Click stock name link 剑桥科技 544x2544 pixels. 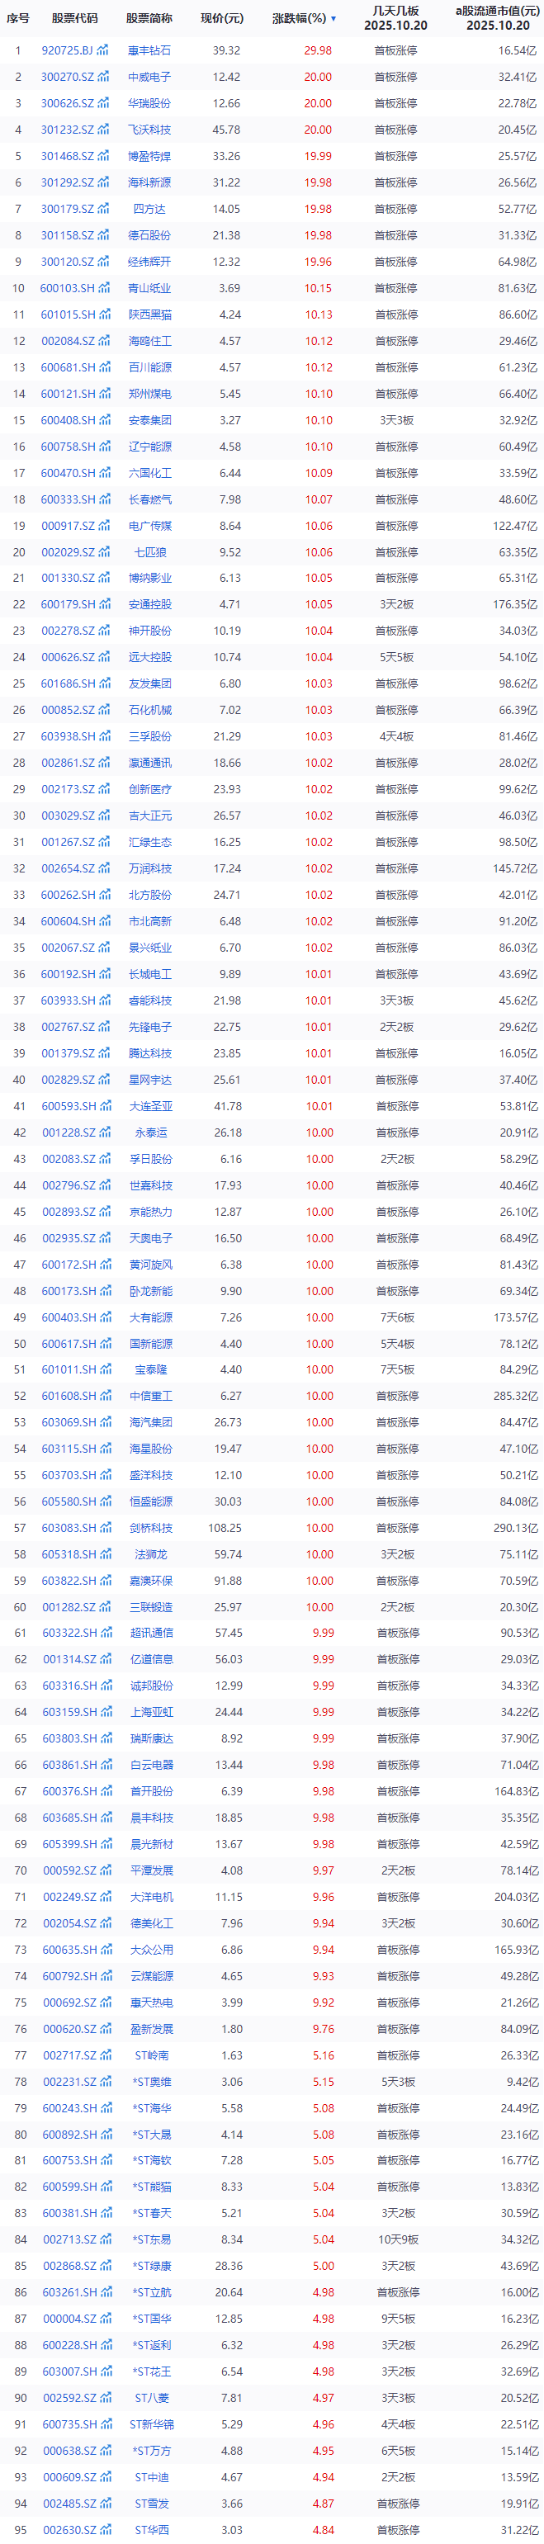pyautogui.click(x=150, y=1529)
